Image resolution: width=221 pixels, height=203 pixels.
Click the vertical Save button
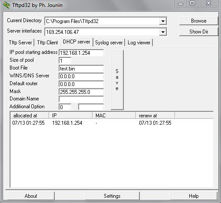(x=117, y=80)
